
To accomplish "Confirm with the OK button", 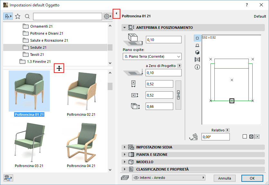I will pos(252,178).
